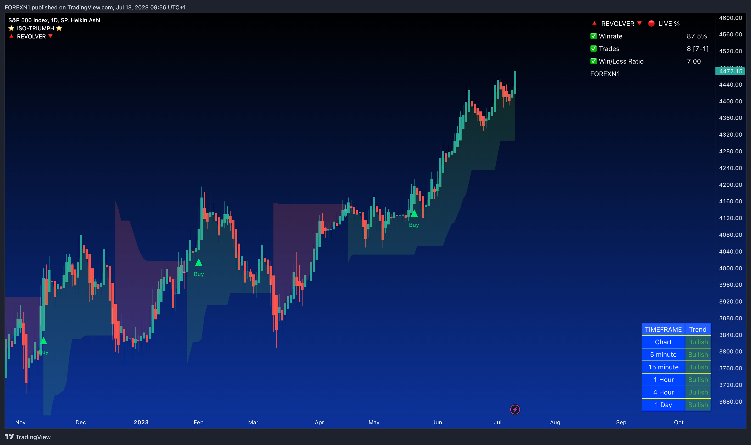Viewport: 751px width, 445px height.
Task: Click the lightning bolt event icon near July
Action: (515, 409)
